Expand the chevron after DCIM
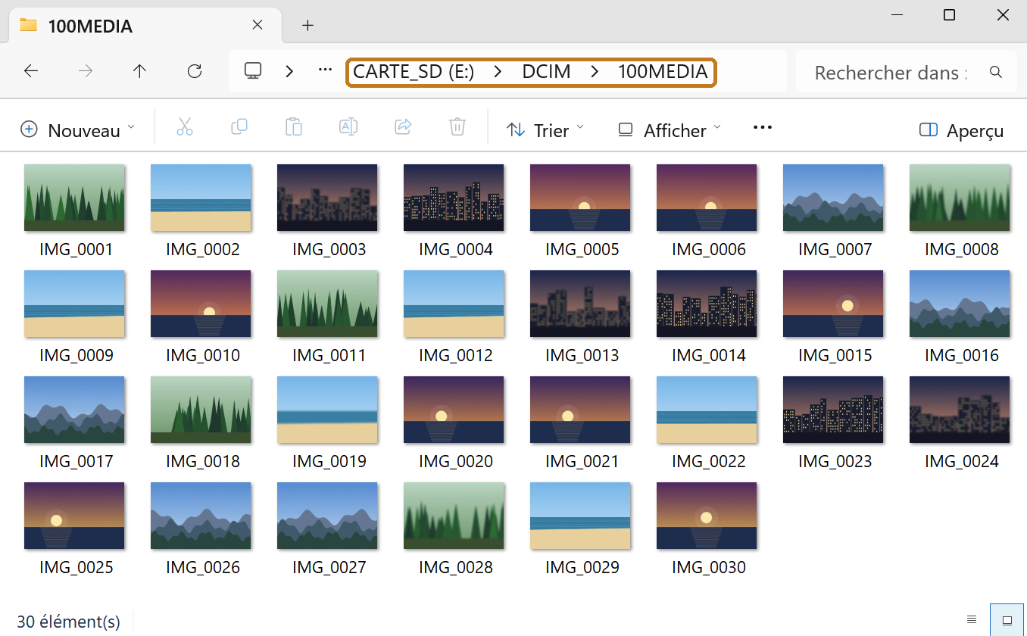 [x=595, y=72]
